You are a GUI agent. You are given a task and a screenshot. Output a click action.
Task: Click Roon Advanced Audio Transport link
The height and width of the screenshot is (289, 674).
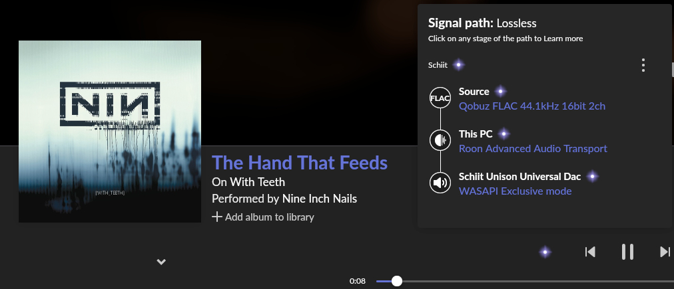click(x=533, y=148)
